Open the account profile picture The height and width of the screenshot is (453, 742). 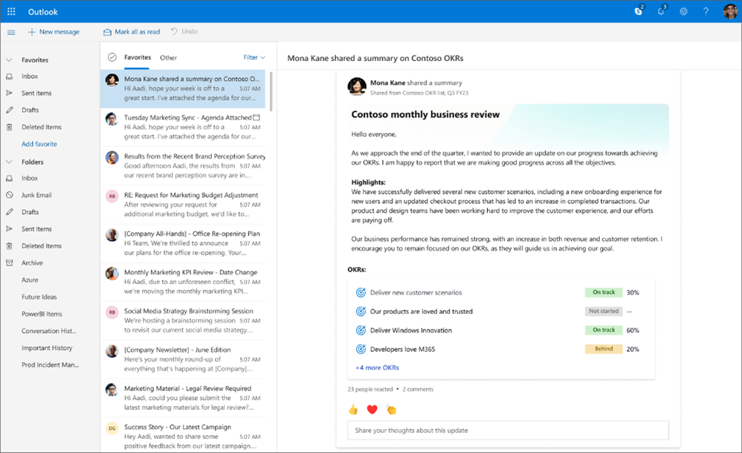(730, 11)
